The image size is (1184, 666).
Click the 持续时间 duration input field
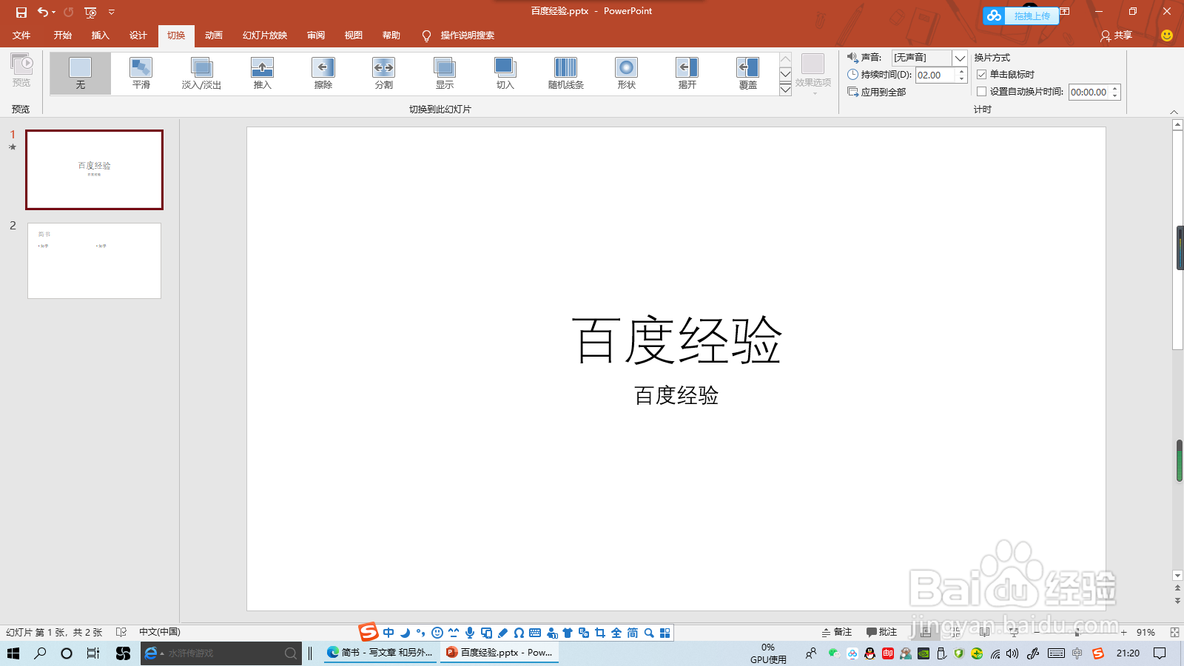pos(935,75)
